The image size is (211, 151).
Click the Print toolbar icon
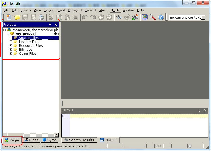click(x=41, y=17)
